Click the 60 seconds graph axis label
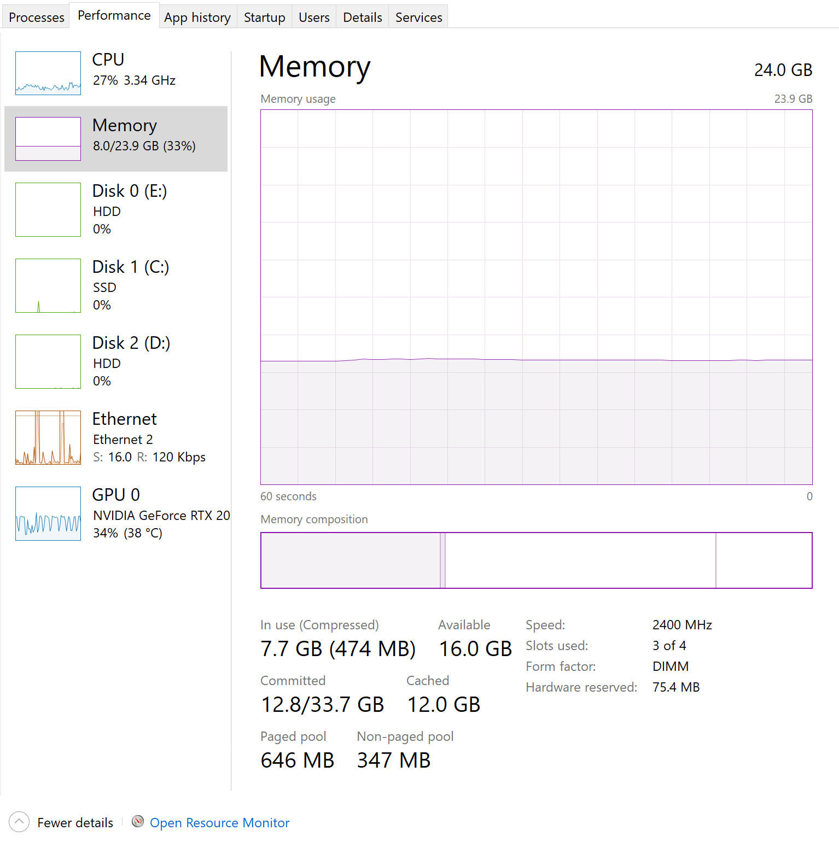Viewport: 839px width, 848px height. (288, 496)
